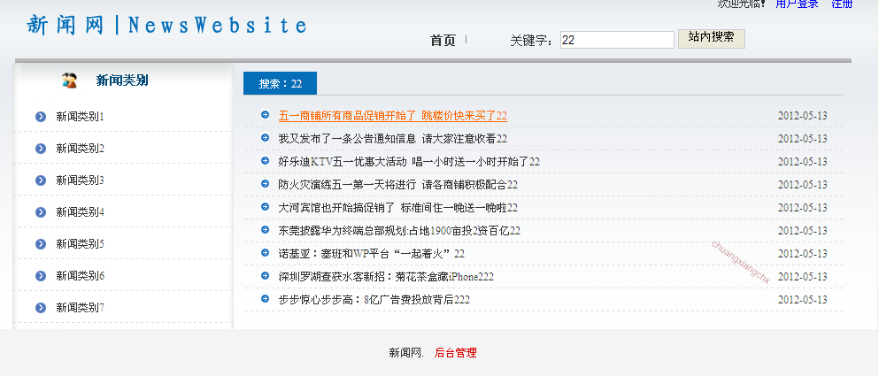This screenshot has height=376, width=879.
Task: Open article 诺基亚：塞班和WP平台
Action: click(x=371, y=254)
